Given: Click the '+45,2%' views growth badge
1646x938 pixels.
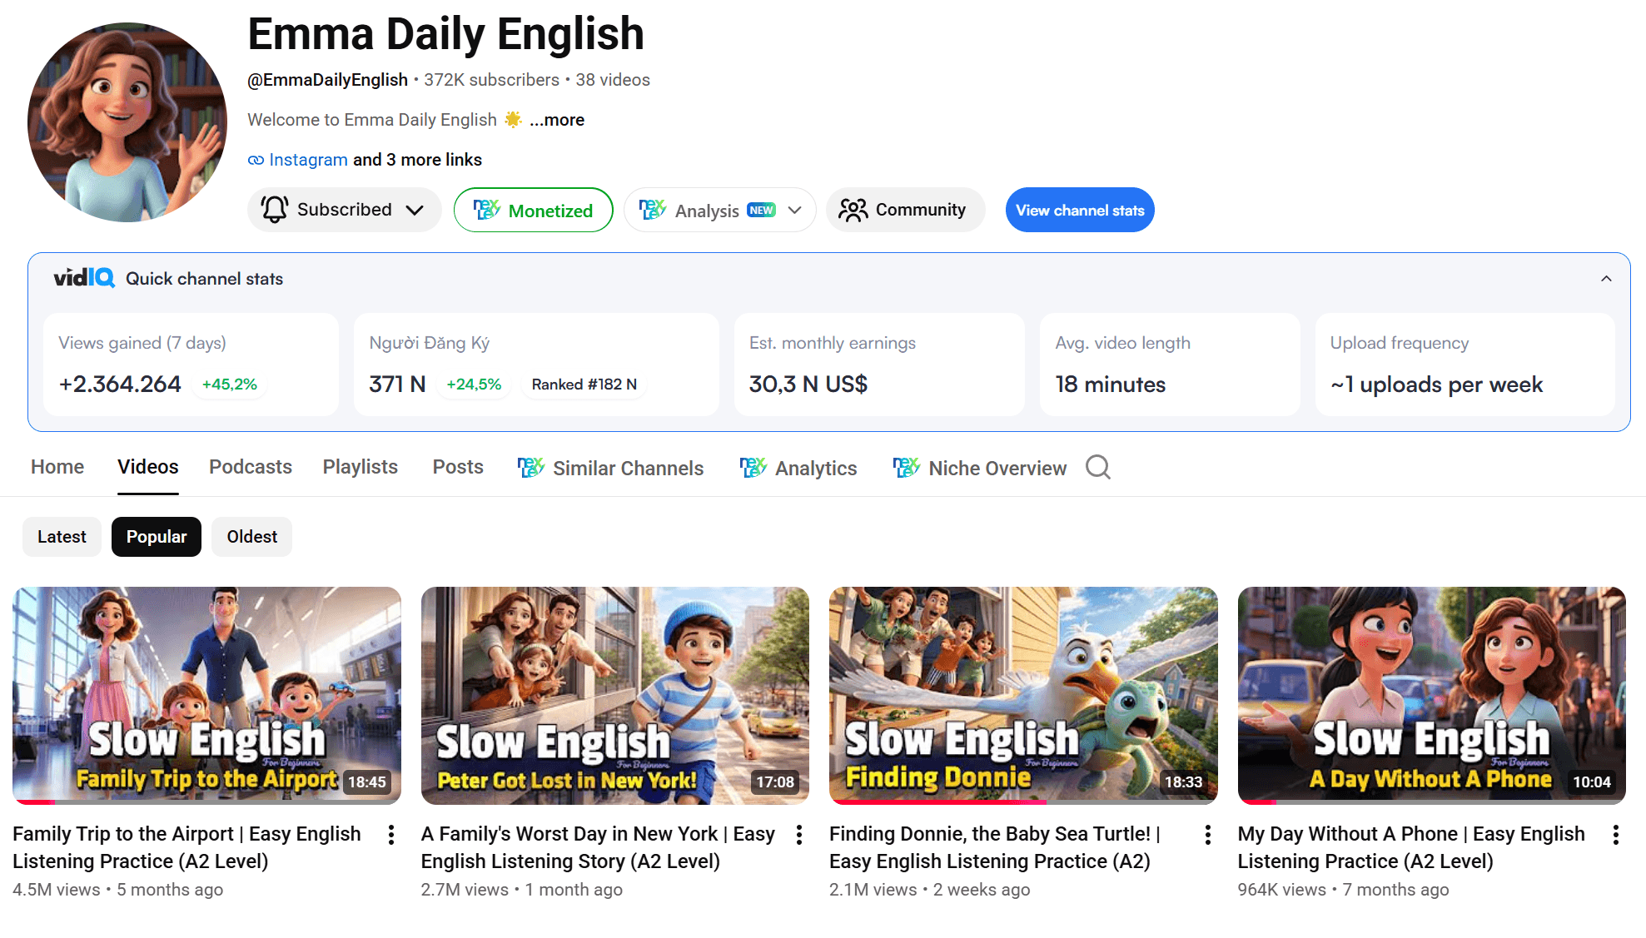Looking at the screenshot, I should 230,385.
